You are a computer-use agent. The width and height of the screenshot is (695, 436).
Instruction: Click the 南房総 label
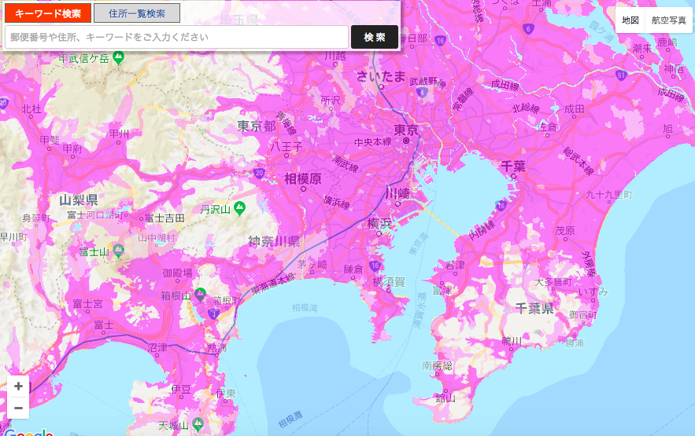[438, 365]
